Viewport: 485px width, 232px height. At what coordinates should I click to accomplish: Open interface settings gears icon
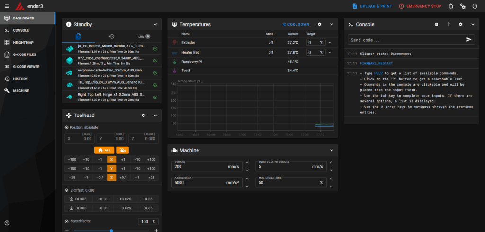pos(463,6)
